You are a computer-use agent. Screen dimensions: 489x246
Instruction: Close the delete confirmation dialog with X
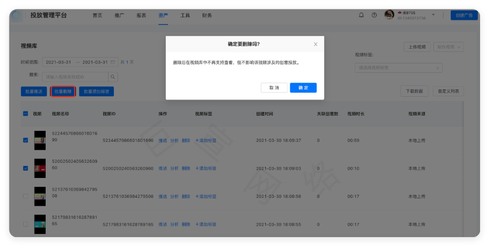tap(316, 44)
